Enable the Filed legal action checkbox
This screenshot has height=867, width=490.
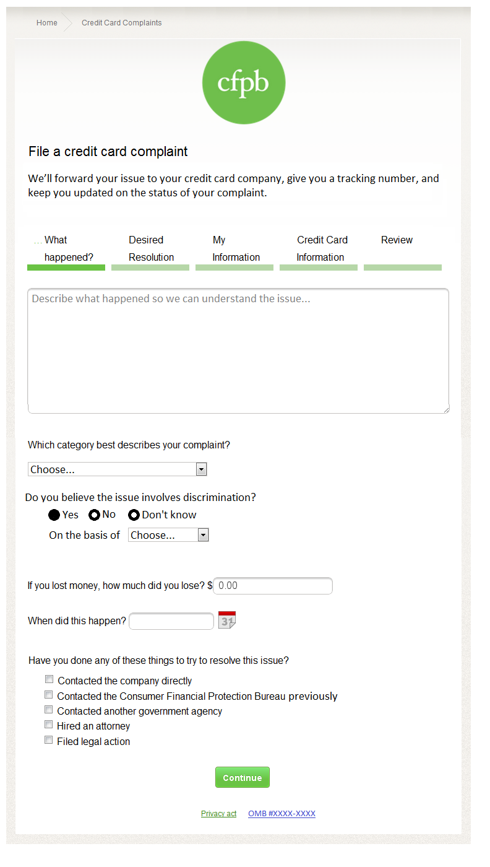point(49,740)
